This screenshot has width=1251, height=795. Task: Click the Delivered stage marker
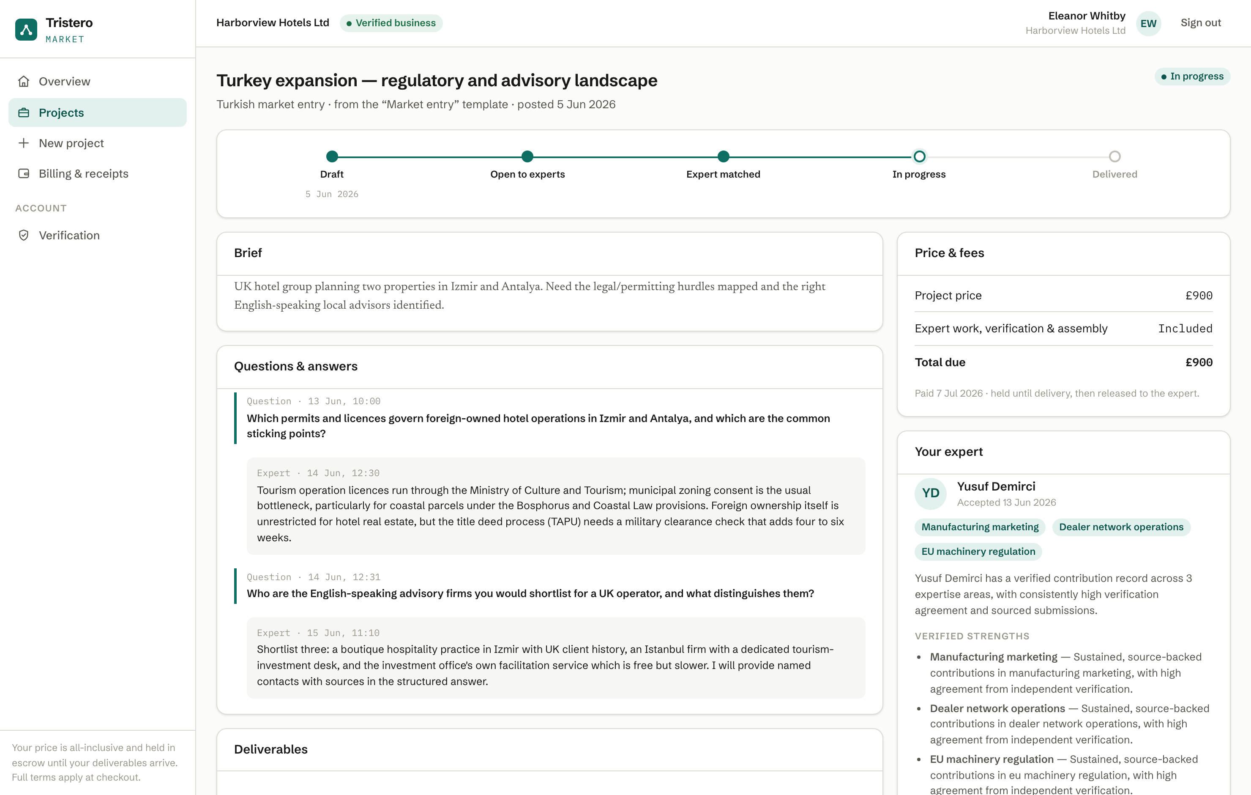pos(1115,156)
